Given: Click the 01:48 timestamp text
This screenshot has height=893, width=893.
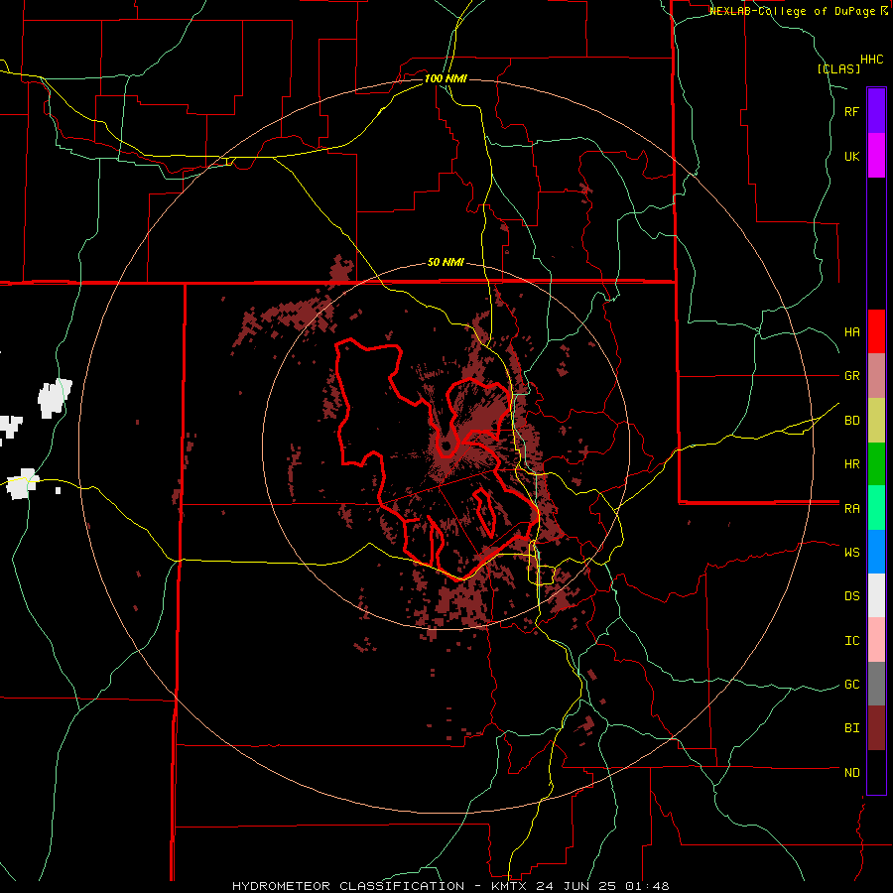Looking at the screenshot, I should 649,886.
